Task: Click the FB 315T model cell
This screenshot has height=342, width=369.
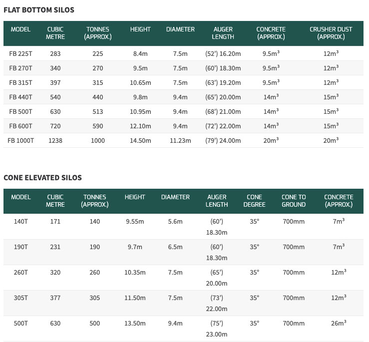Action: pos(20,82)
